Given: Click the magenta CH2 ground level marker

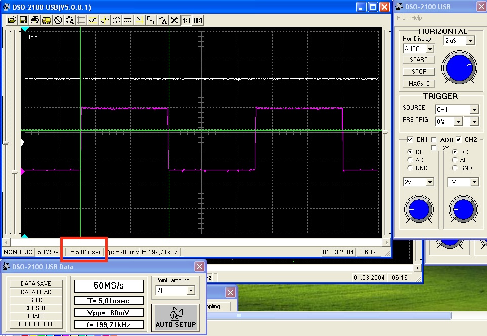Looking at the screenshot, I should click(x=22, y=171).
